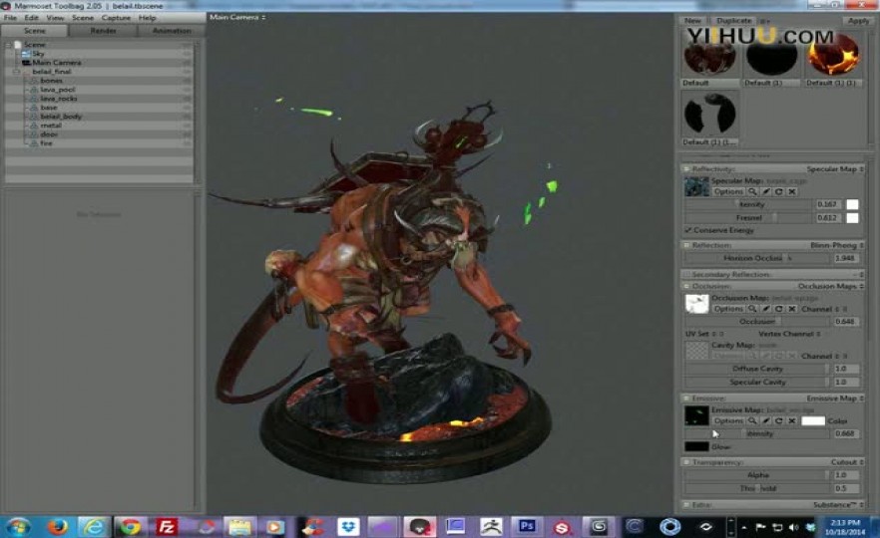
Task: Click the Occlusion Map pencil icon
Action: 765,309
